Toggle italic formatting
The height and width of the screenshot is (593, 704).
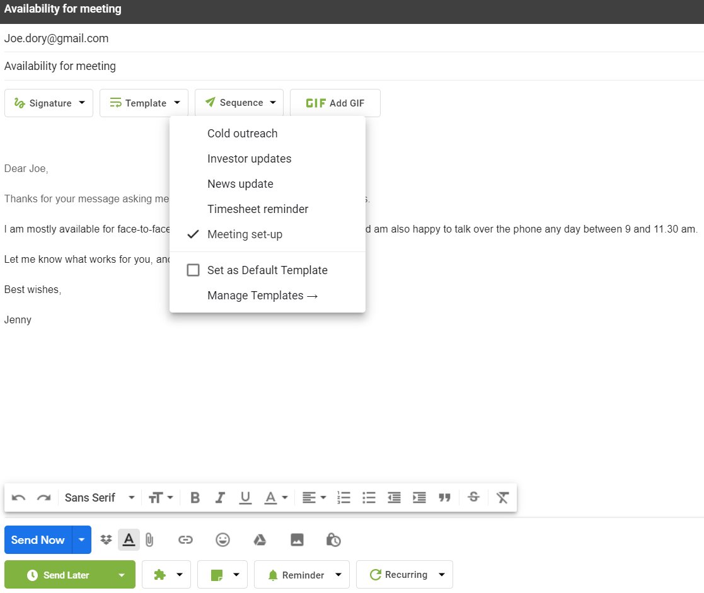tap(220, 498)
